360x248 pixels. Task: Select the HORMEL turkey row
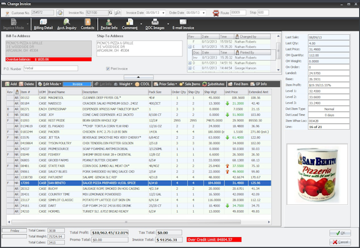click(x=139, y=211)
